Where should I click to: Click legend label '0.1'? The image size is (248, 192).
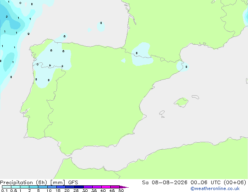(x=4, y=190)
